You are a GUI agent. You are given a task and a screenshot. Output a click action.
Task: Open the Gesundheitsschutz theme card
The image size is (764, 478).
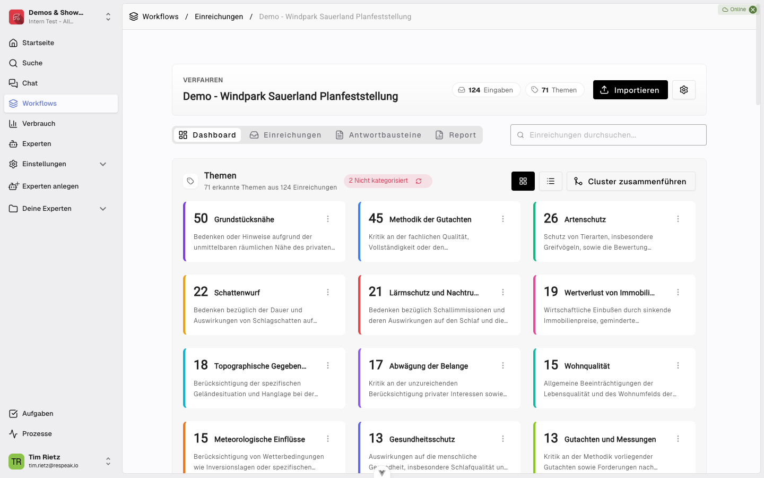click(439, 447)
